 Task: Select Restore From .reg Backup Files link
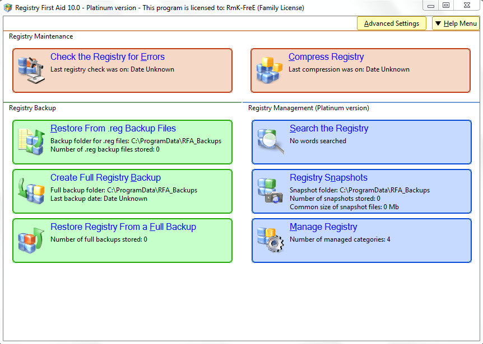click(x=113, y=128)
